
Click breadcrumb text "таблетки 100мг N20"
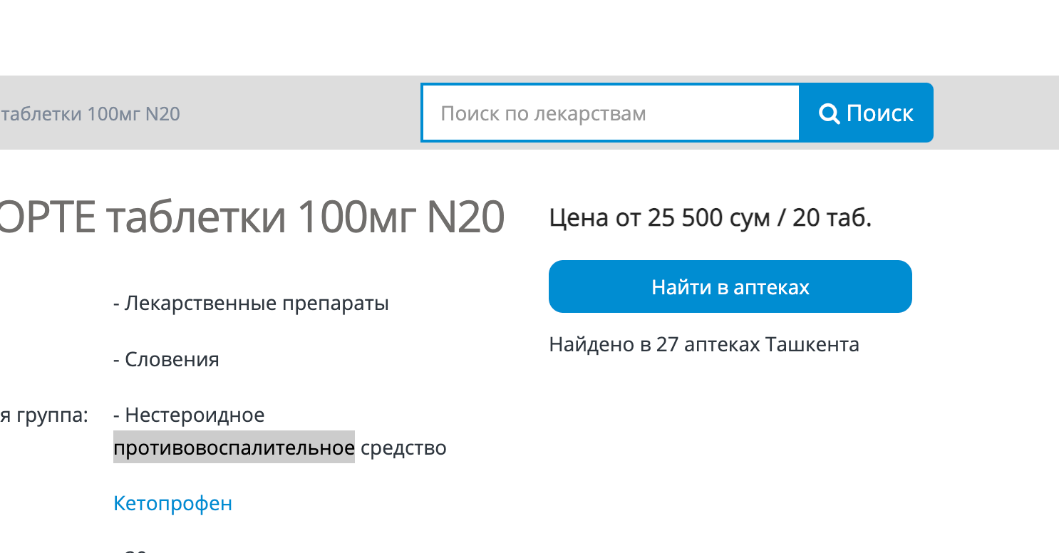pyautogui.click(x=91, y=114)
